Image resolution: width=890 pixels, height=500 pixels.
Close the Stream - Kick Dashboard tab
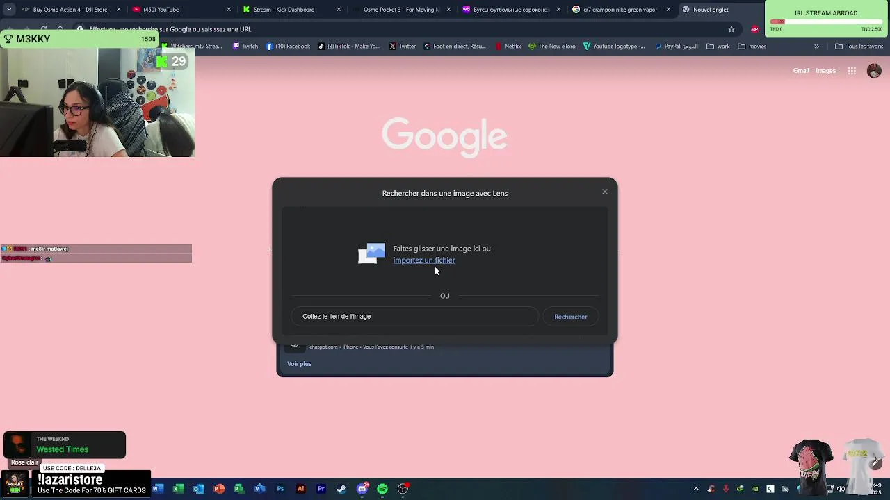pyautogui.click(x=339, y=10)
